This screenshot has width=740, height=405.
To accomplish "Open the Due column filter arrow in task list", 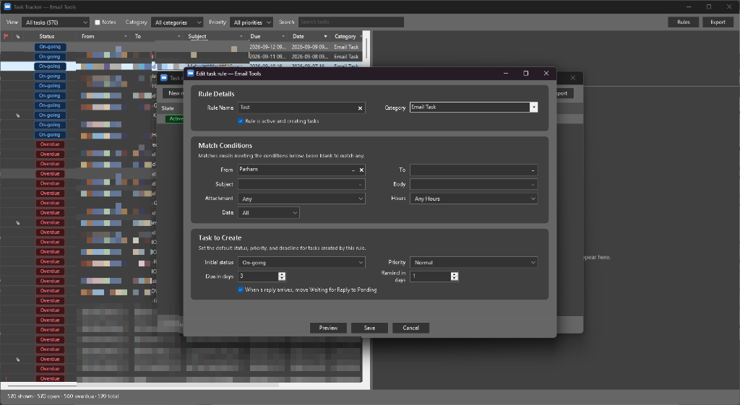I will pyautogui.click(x=283, y=36).
